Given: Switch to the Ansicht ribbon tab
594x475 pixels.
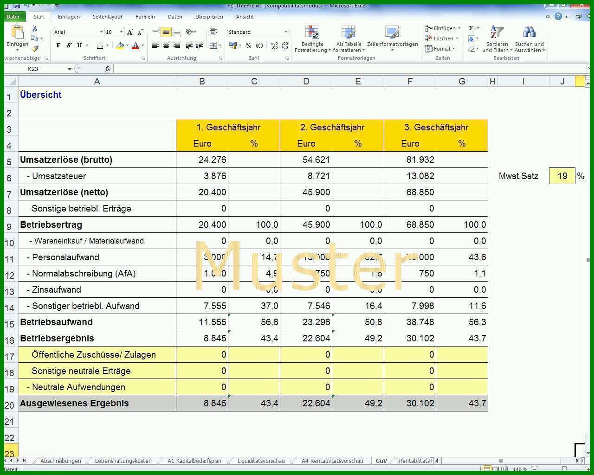Looking at the screenshot, I should 245,17.
